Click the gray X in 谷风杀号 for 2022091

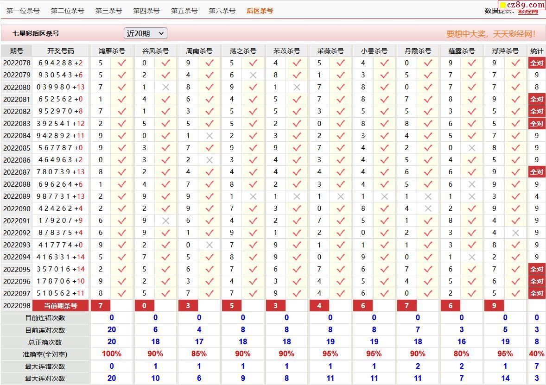coord(166,221)
